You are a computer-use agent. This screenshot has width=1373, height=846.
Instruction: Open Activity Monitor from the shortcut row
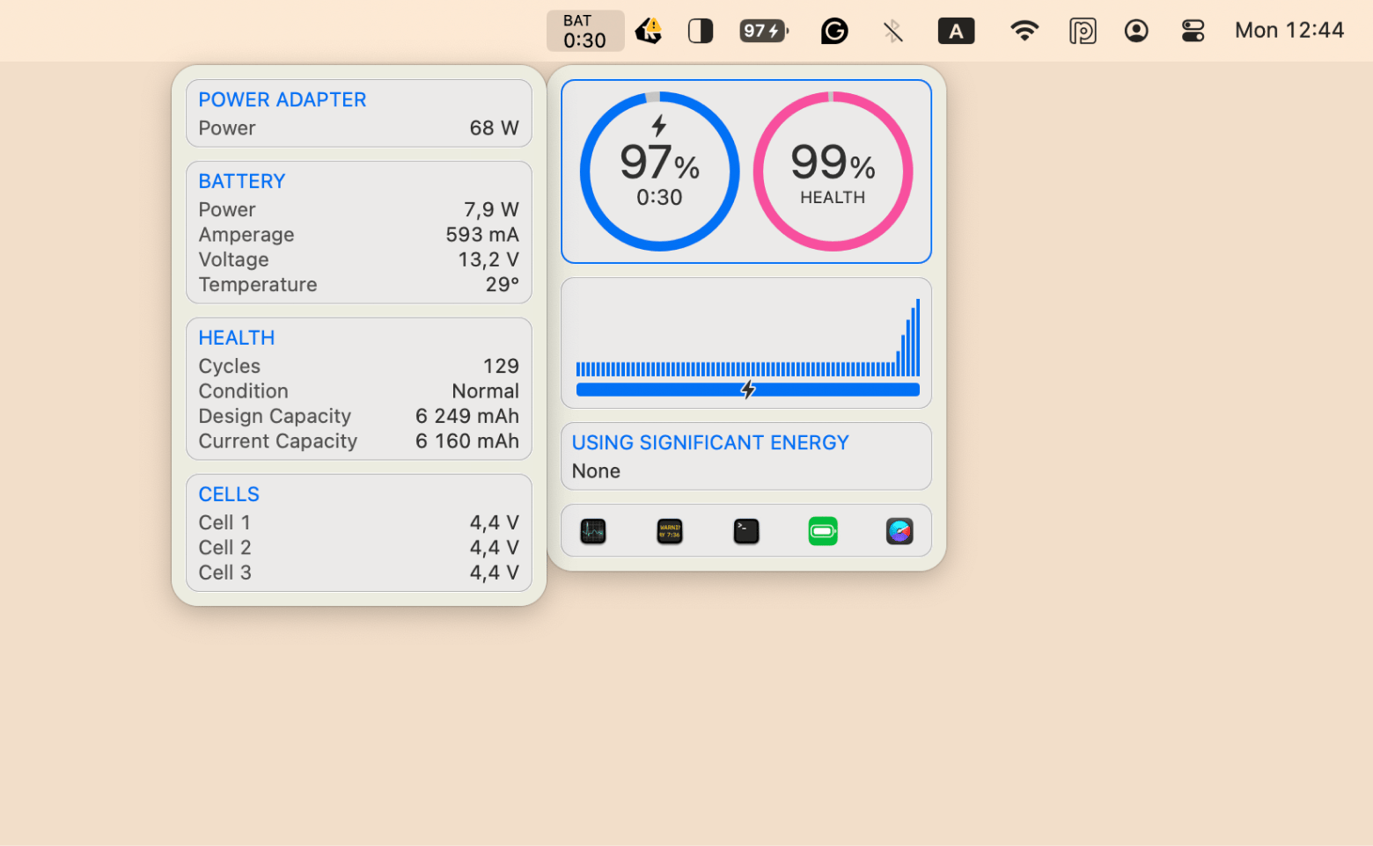593,531
